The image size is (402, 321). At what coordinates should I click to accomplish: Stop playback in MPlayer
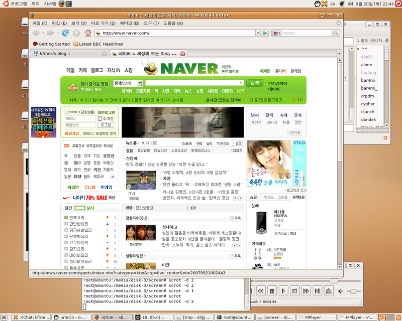[x=294, y=291]
